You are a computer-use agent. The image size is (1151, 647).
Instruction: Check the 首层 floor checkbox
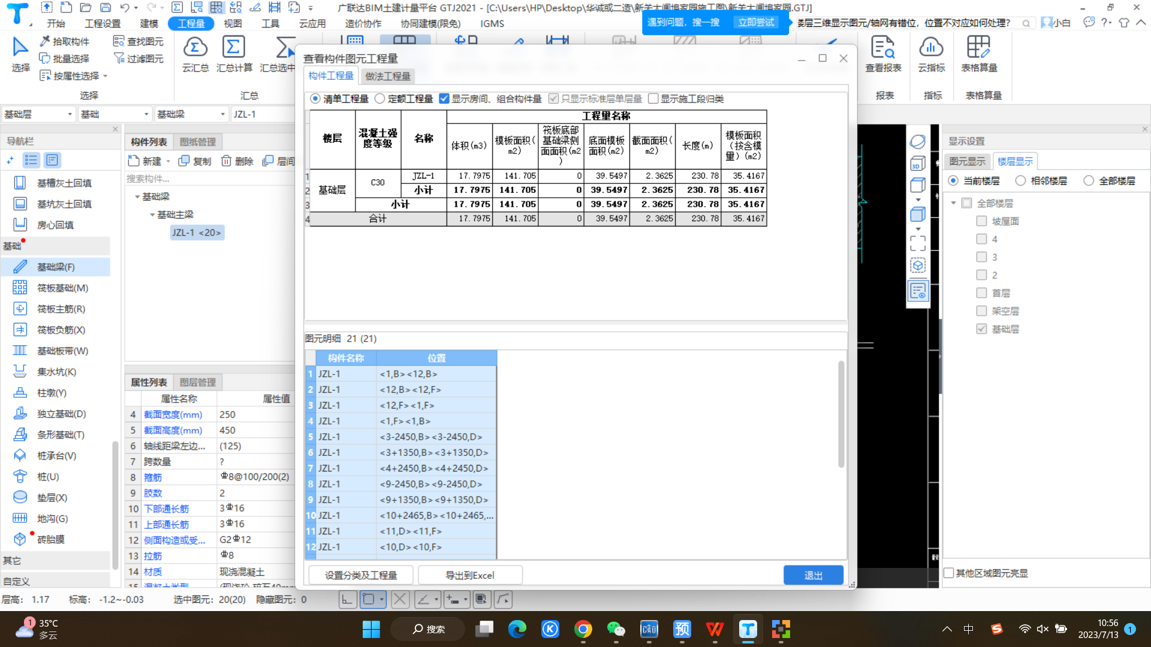981,293
